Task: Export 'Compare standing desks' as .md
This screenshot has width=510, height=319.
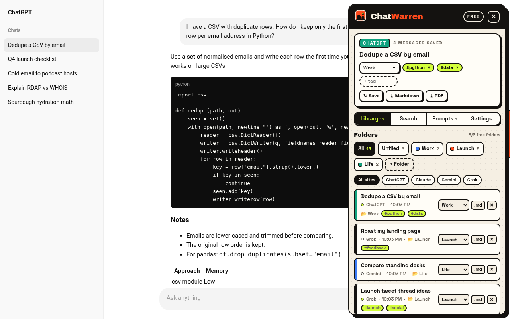Action: tap(478, 270)
